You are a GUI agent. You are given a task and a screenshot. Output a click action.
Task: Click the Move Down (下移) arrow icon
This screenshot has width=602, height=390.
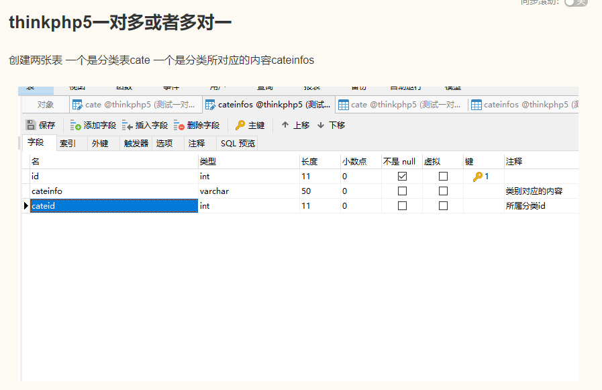tap(321, 125)
